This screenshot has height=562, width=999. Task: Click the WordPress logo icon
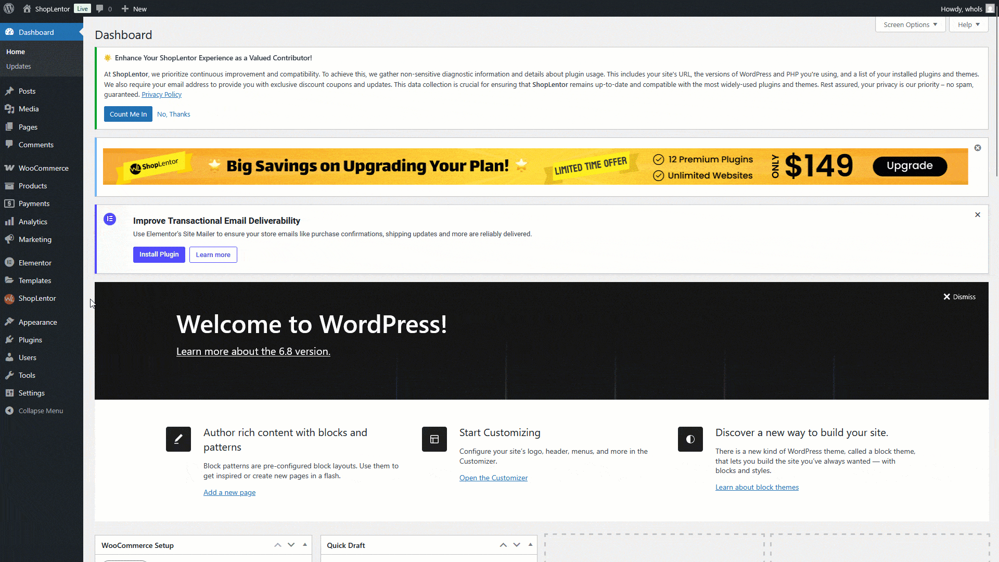[9, 8]
